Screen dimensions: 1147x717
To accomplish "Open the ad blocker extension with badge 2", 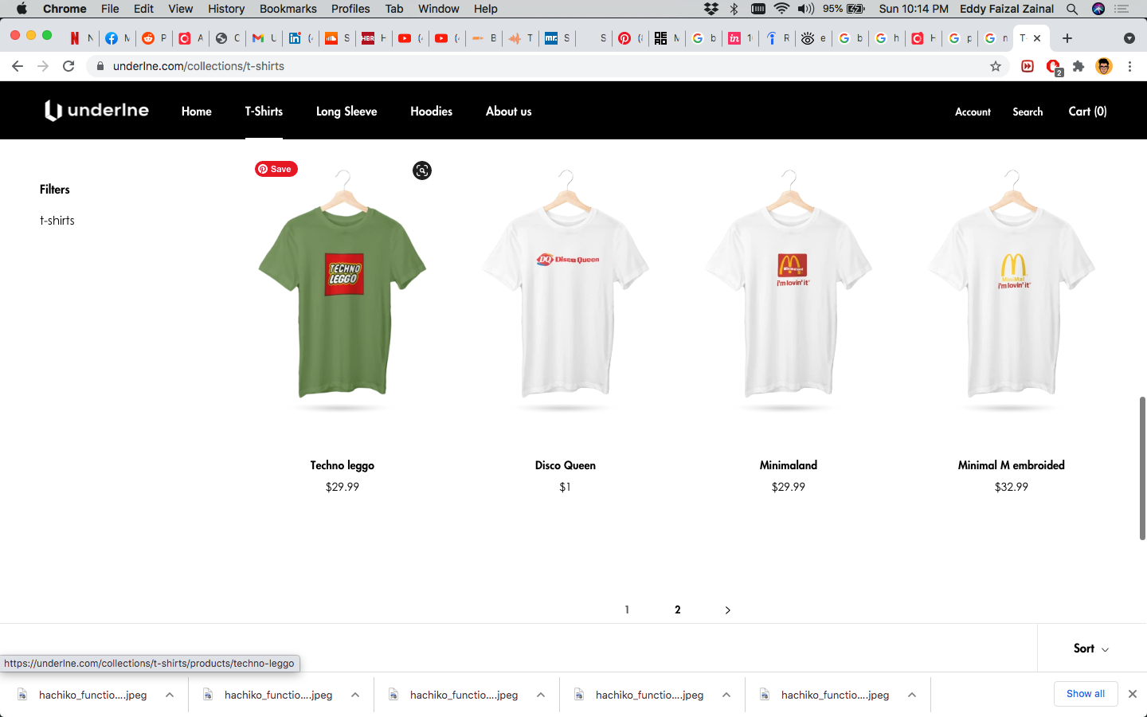I will pyautogui.click(x=1054, y=67).
